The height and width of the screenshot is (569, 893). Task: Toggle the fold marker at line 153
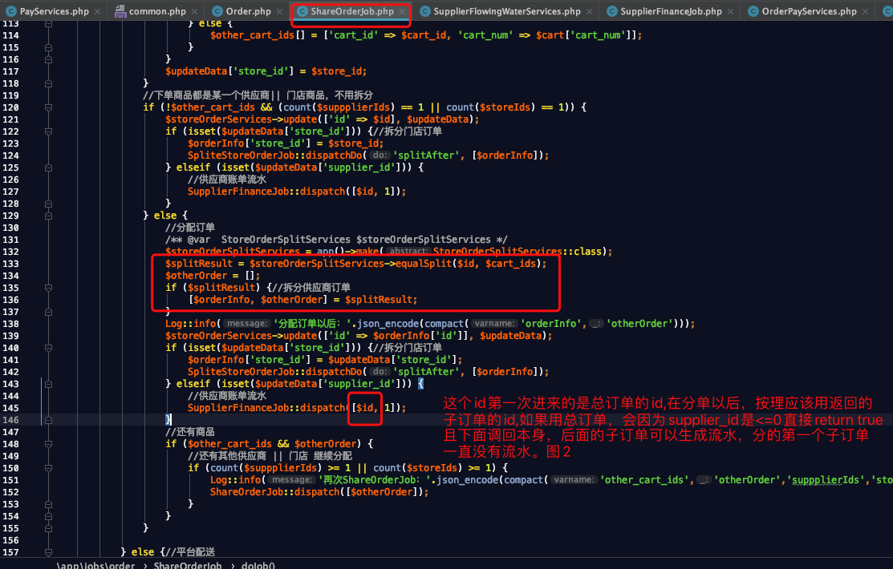coord(48,504)
